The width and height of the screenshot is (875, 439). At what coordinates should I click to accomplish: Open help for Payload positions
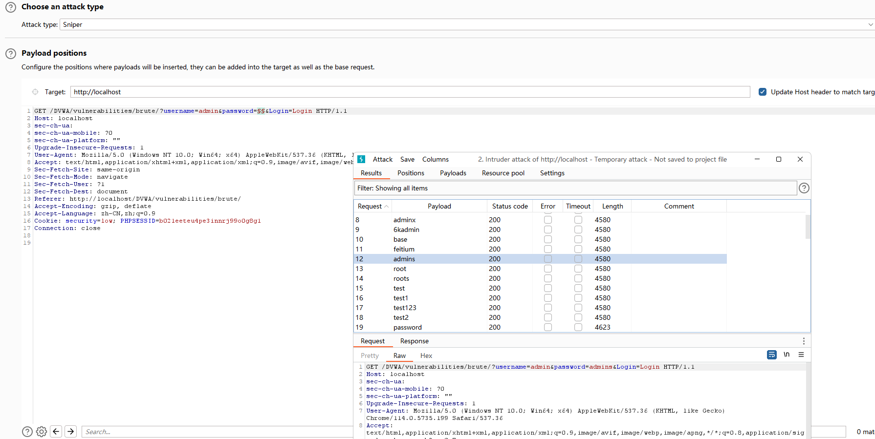pyautogui.click(x=11, y=54)
